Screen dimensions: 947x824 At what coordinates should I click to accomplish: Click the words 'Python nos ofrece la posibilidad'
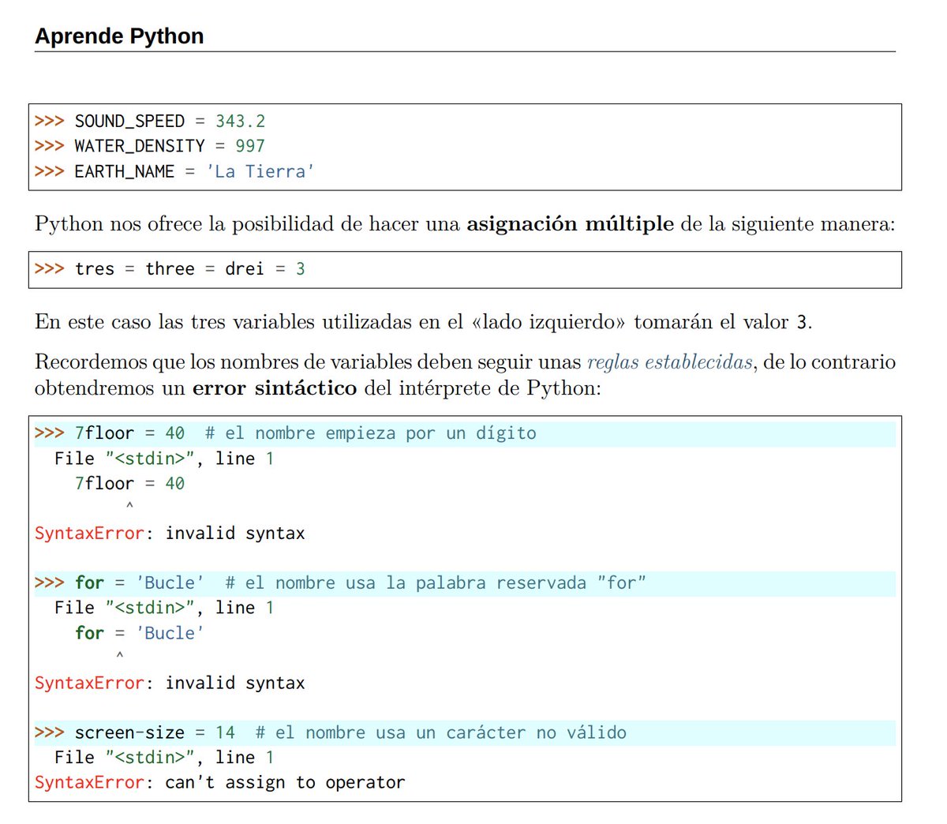185,224
